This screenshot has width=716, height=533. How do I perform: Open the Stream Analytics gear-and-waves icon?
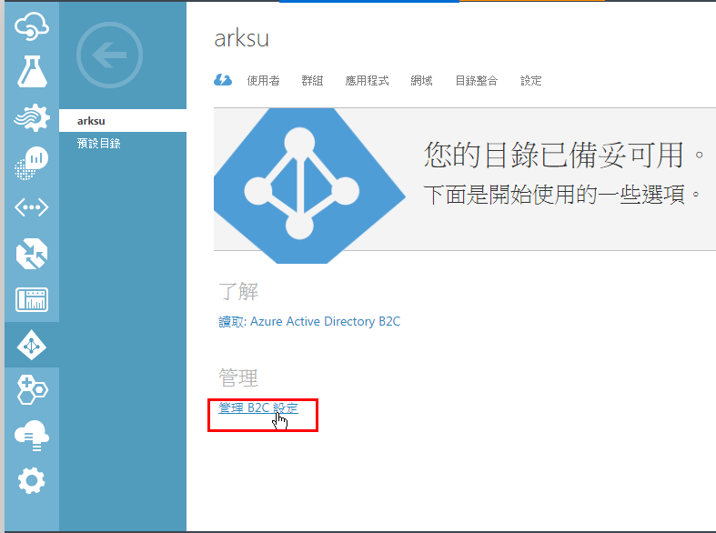coord(32,117)
